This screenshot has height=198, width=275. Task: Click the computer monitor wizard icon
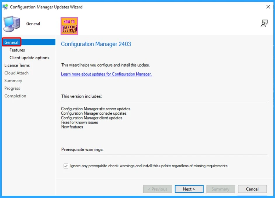12,24
